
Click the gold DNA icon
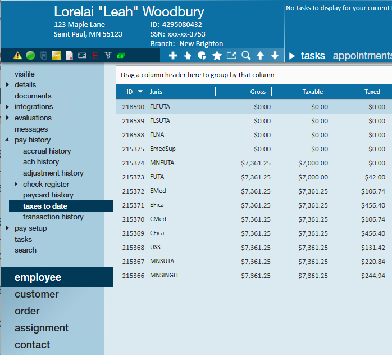tap(56, 55)
